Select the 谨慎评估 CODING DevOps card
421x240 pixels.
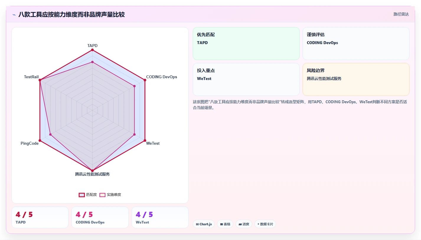click(x=356, y=44)
